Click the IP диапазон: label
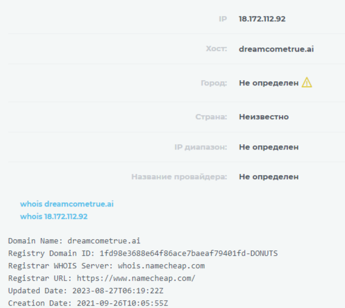345x308 pixels. point(201,147)
